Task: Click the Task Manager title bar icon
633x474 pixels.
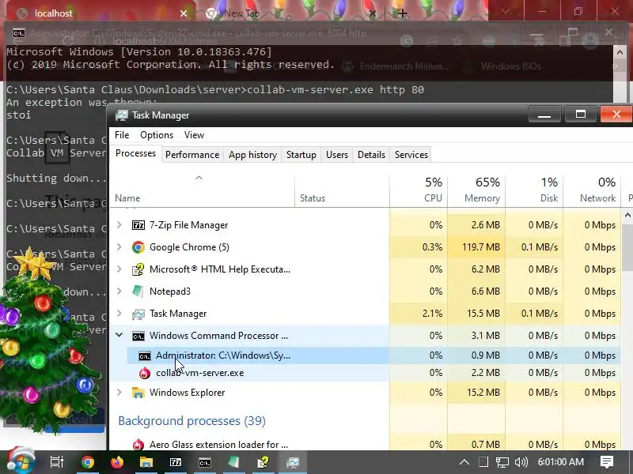Action: click(x=122, y=115)
